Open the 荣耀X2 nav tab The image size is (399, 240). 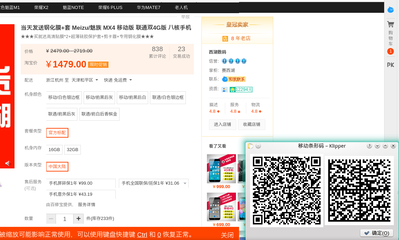click(x=41, y=8)
